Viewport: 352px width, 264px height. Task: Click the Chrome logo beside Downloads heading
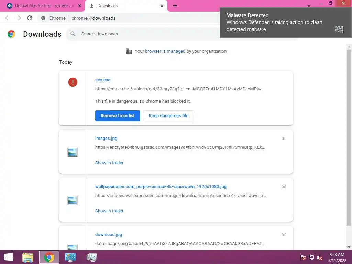(x=11, y=34)
